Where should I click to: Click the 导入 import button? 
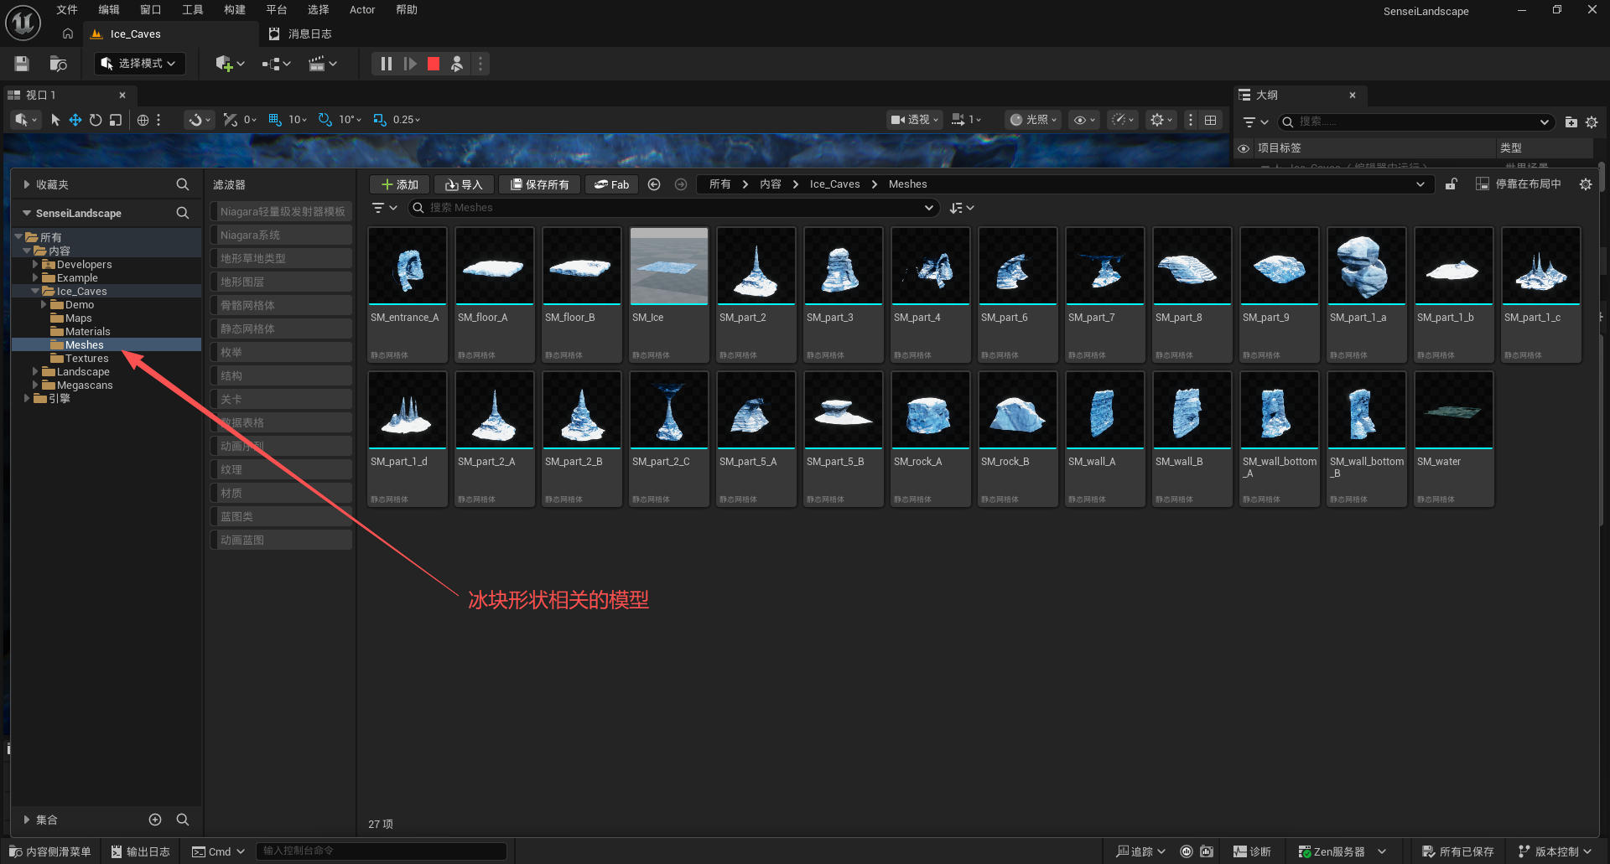[x=464, y=184]
